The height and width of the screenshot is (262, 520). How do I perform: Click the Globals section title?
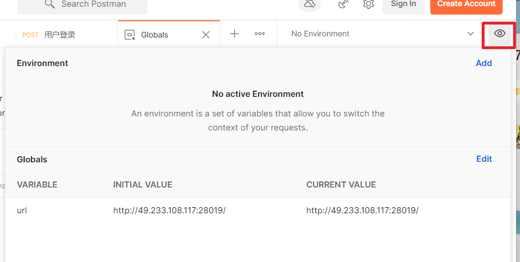click(x=32, y=160)
